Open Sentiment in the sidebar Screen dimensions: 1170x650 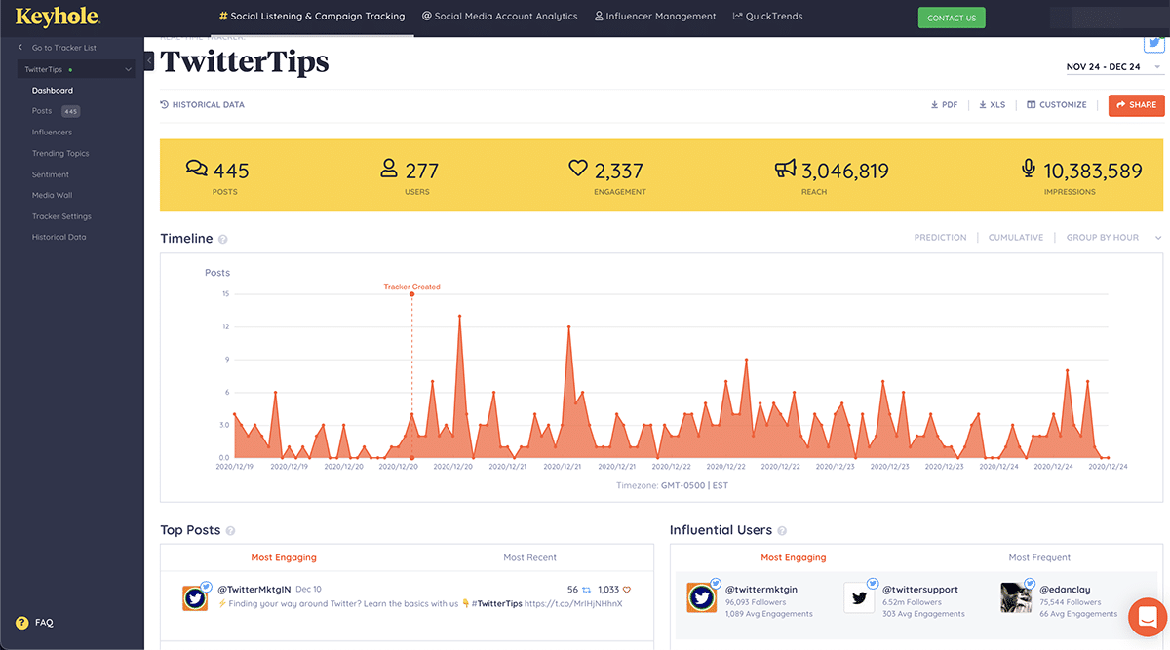click(x=51, y=174)
